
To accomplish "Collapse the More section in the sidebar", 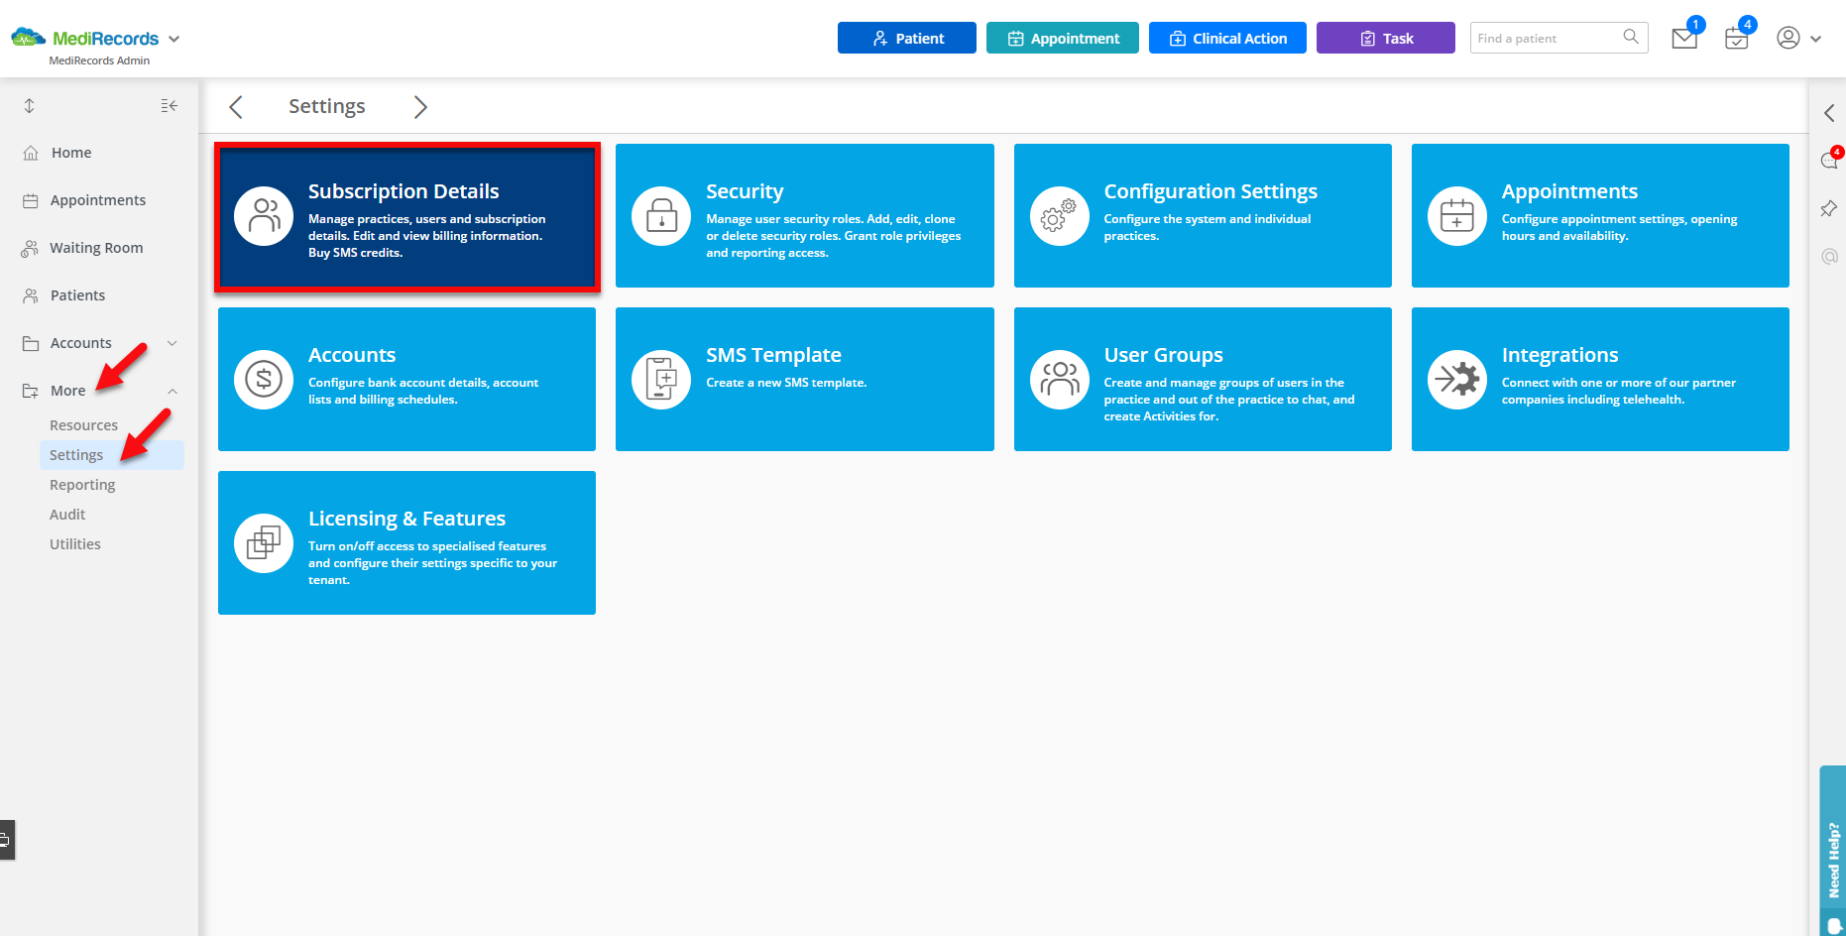I will pyautogui.click(x=173, y=390).
